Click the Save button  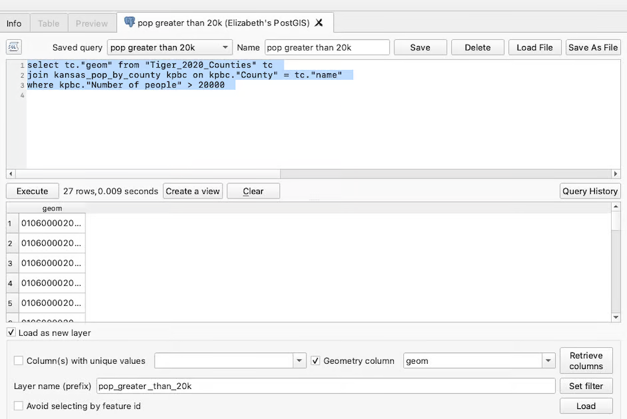point(420,47)
